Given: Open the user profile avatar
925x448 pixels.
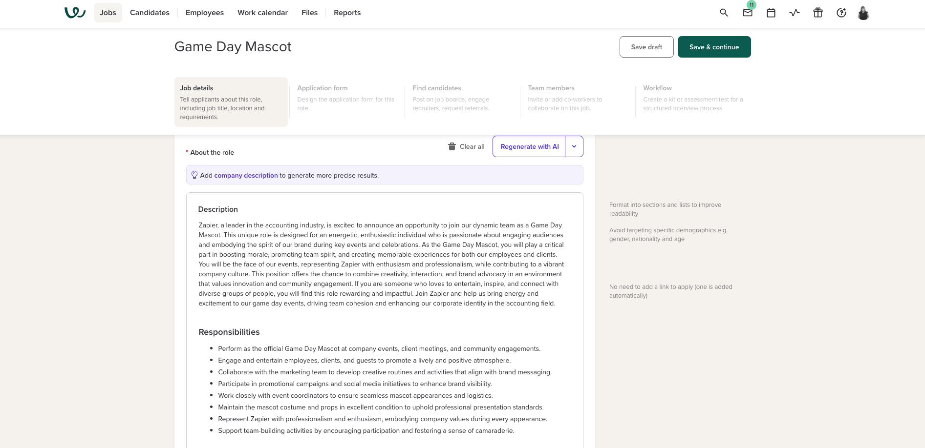Looking at the screenshot, I should (x=863, y=13).
